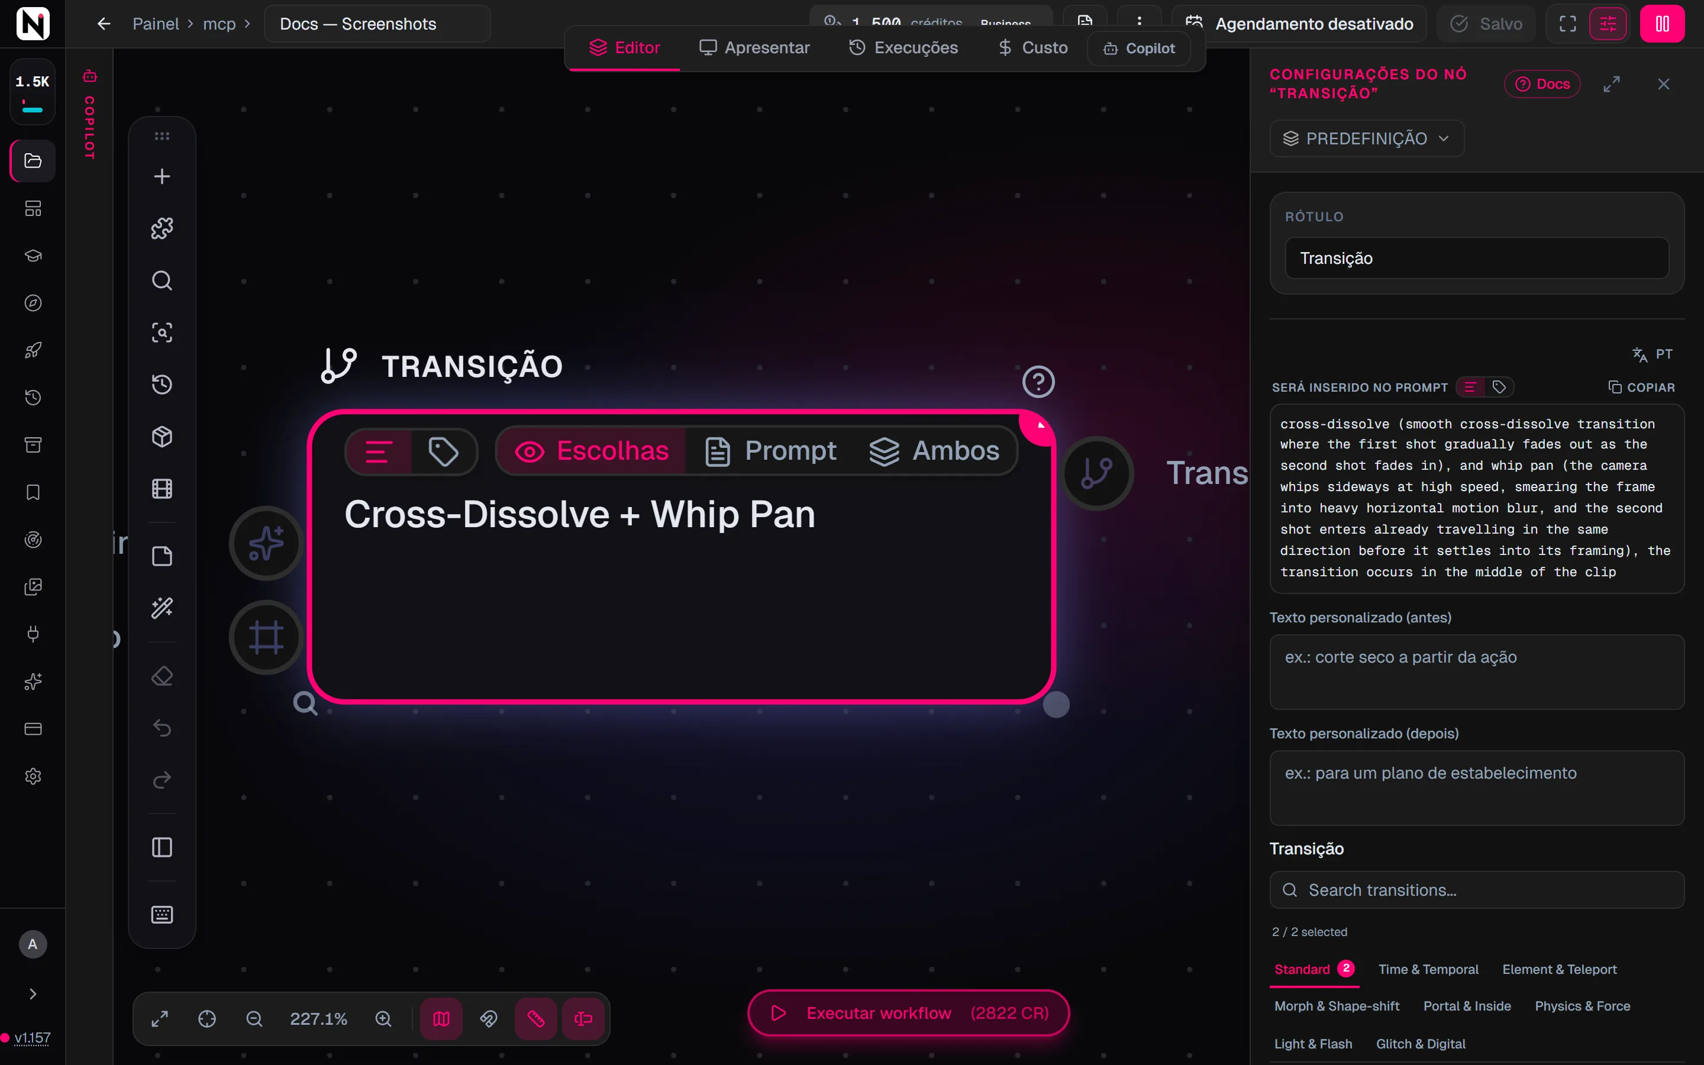Open the history clock tool in canvas toolbar

(x=162, y=385)
